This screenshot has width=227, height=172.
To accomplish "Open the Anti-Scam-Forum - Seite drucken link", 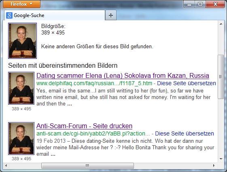I will 85,126.
